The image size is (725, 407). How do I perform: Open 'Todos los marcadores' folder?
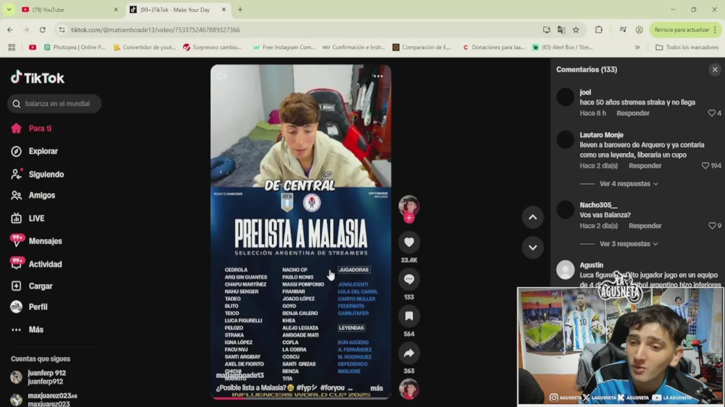pyautogui.click(x=686, y=47)
